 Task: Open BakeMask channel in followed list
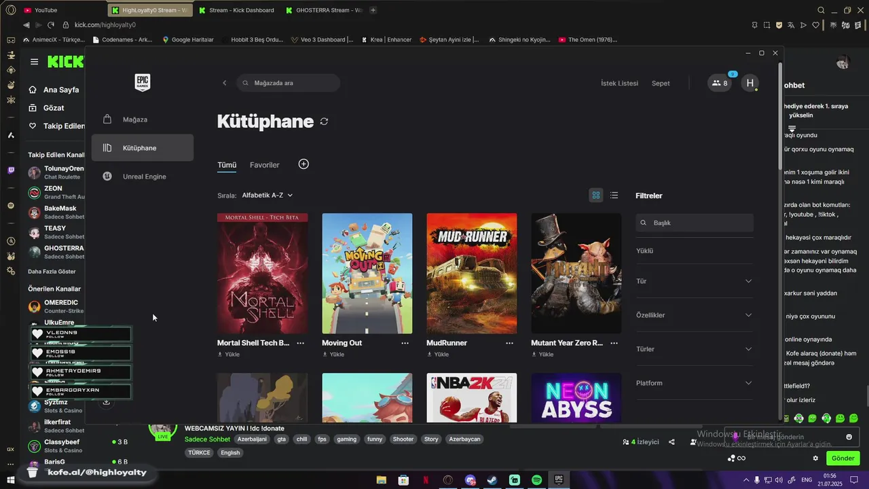56,212
